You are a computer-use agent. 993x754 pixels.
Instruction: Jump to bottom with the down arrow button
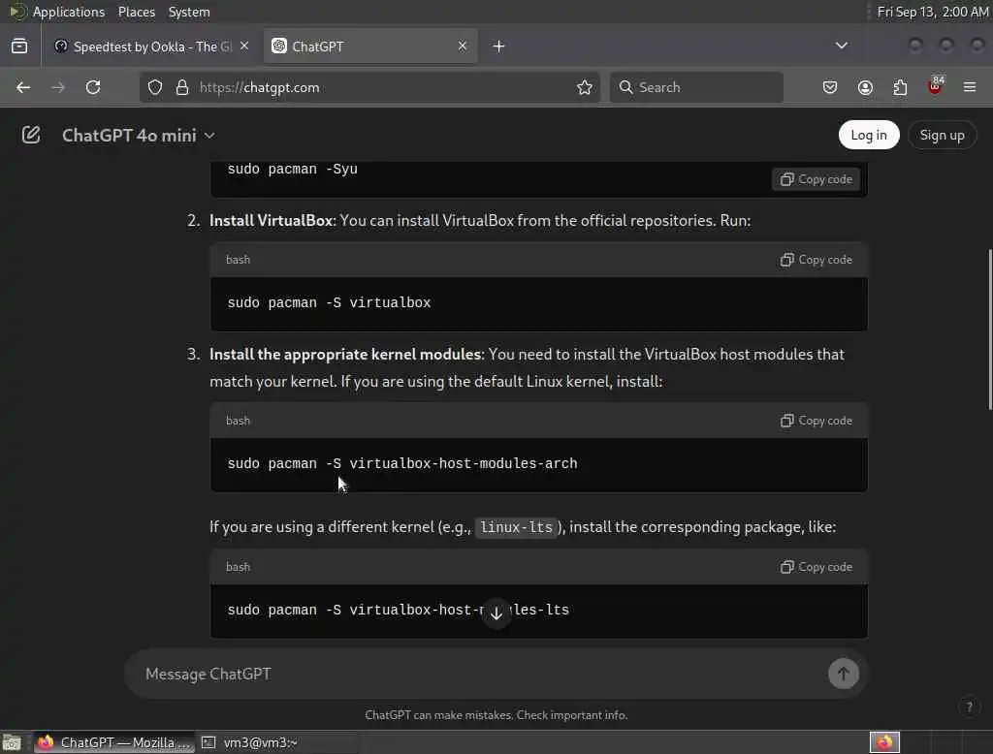coord(496,613)
